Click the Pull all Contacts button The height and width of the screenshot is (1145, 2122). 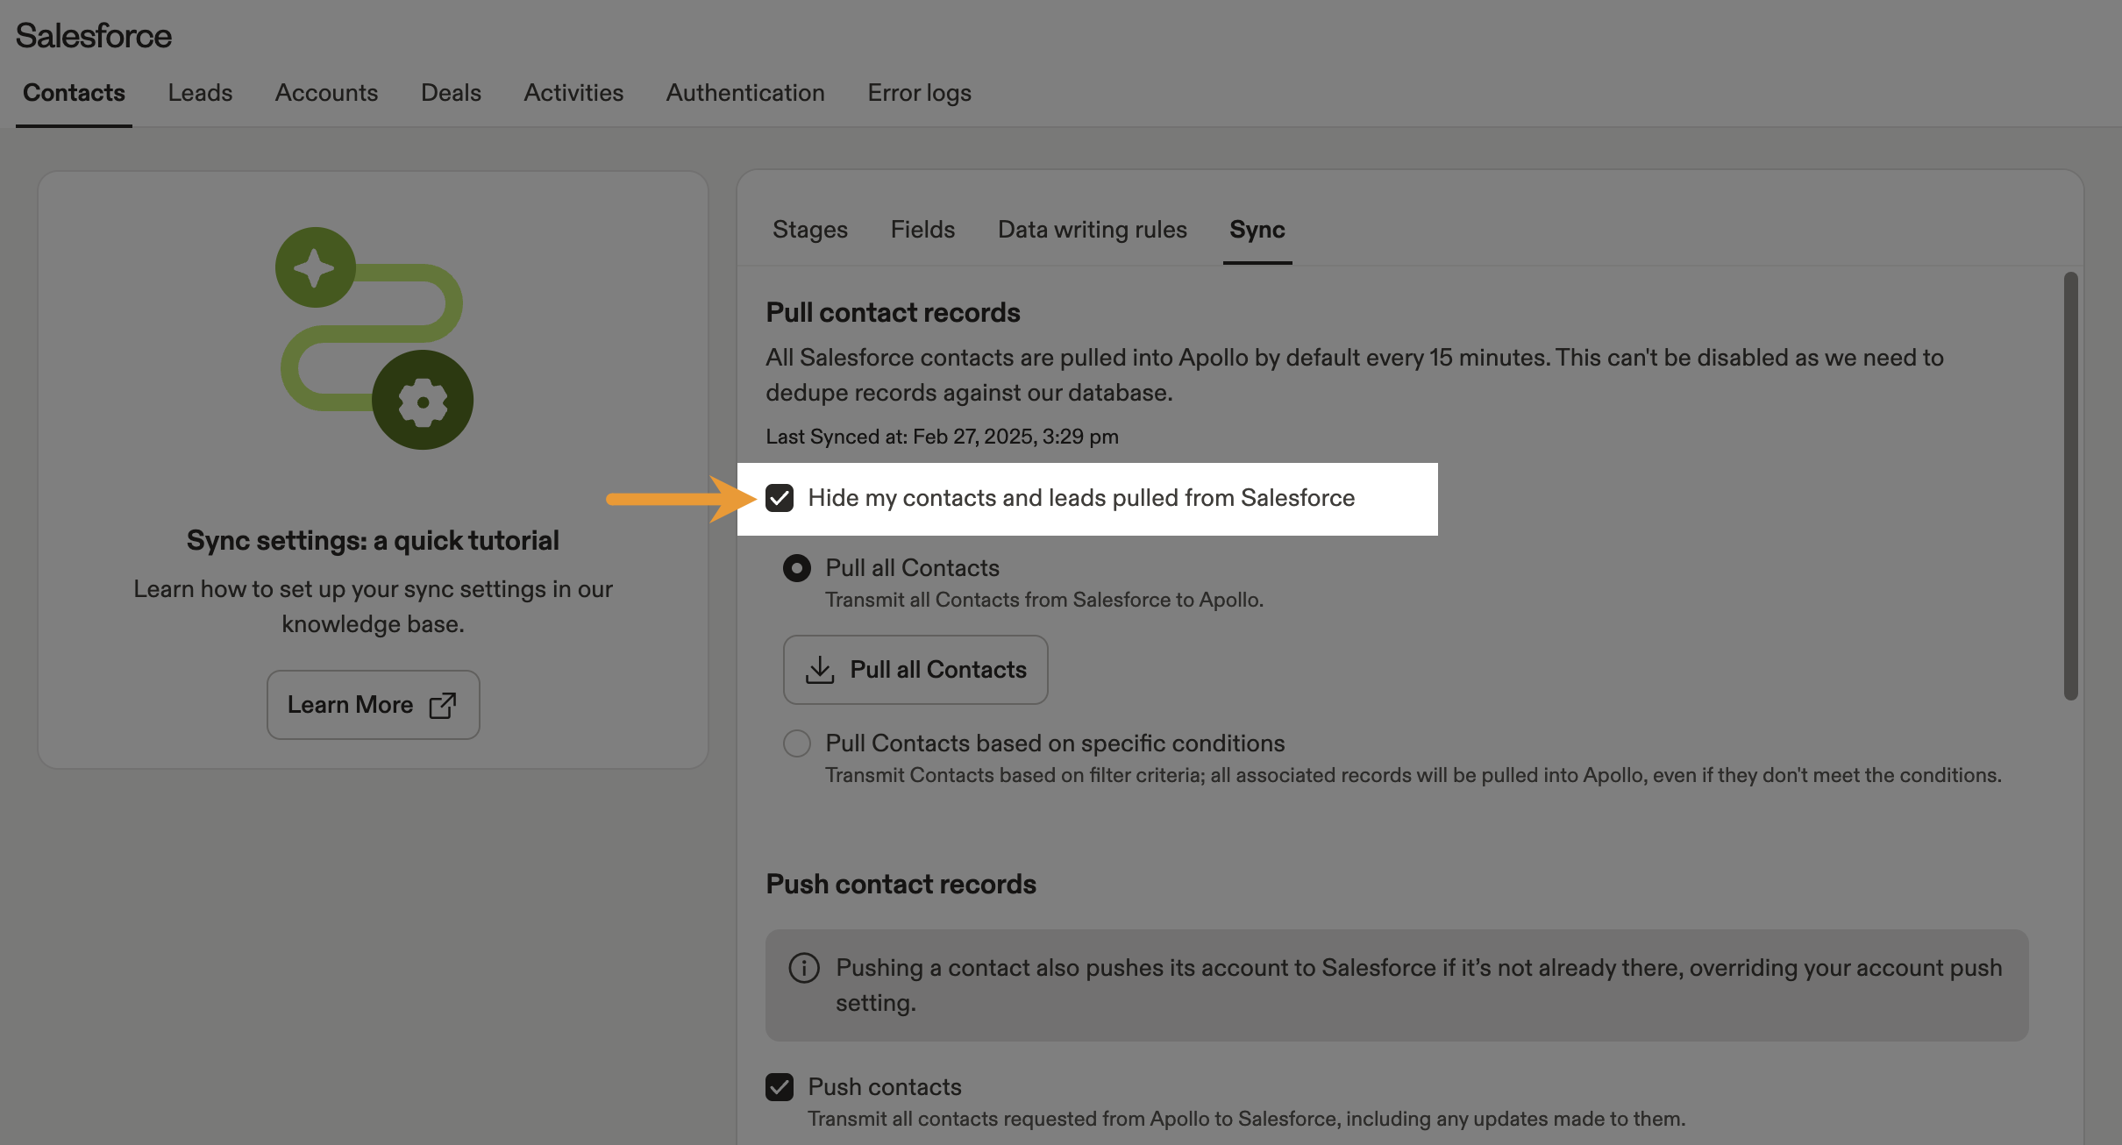(915, 670)
